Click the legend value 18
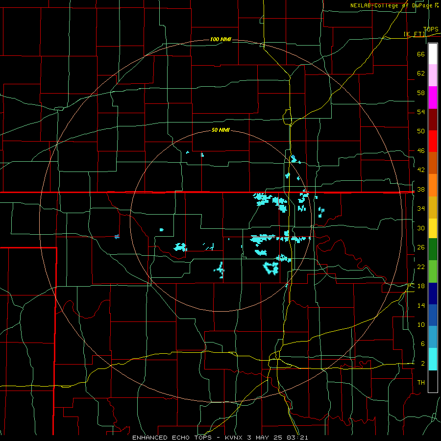Screen dimensions: 441x441 pos(421,286)
